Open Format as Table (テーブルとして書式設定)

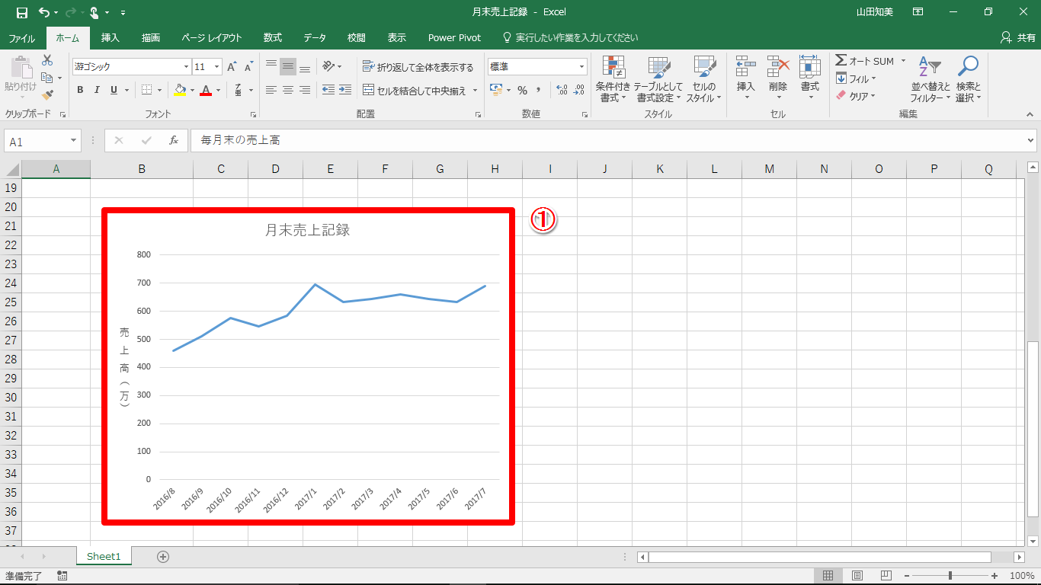[658, 79]
